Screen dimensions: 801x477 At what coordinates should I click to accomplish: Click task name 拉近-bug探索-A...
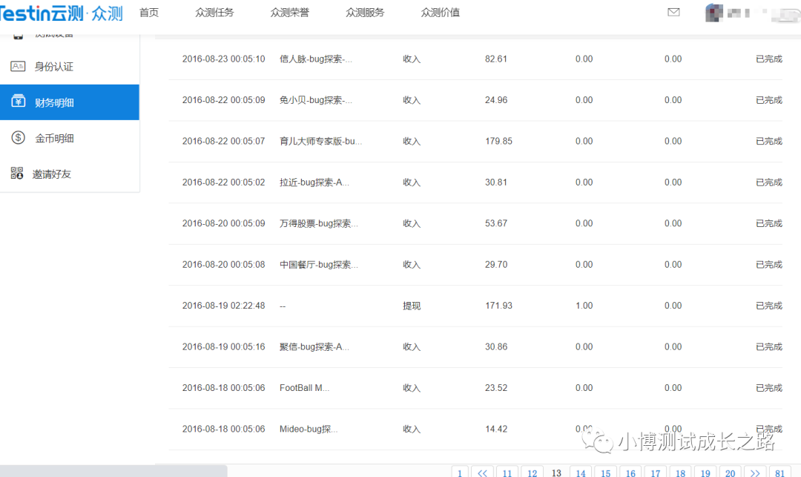(314, 182)
